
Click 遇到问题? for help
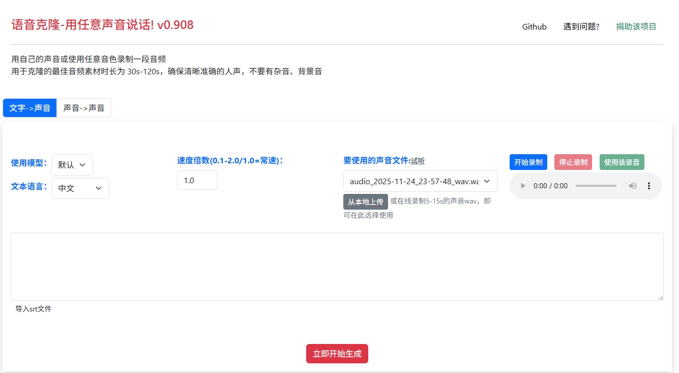click(x=581, y=26)
